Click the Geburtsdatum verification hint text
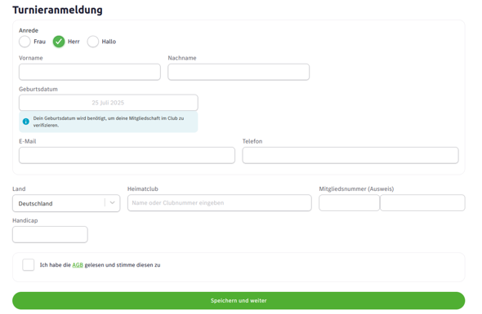 [x=109, y=122]
